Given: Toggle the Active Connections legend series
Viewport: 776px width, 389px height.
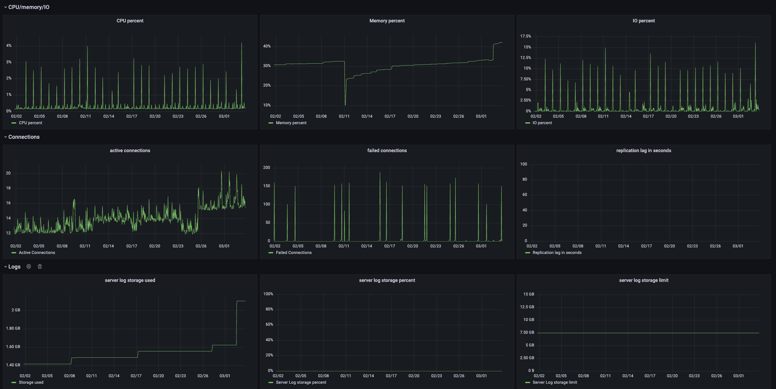Looking at the screenshot, I should [37, 253].
